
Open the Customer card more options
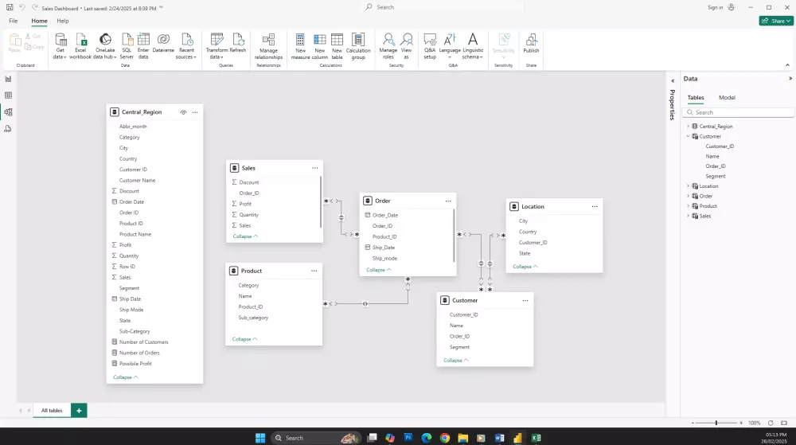click(525, 300)
